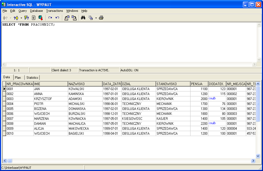Select the cell MAKOWIECKA

85,129
